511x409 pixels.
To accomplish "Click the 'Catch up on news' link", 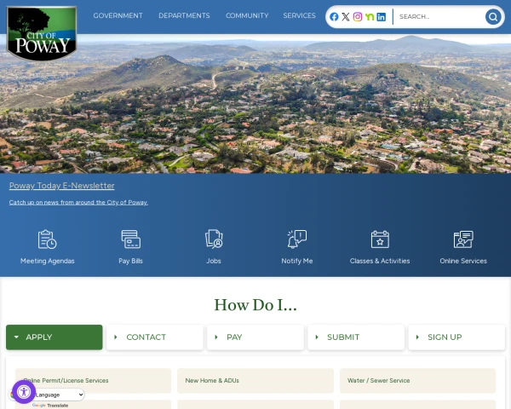I will pyautogui.click(x=78, y=202).
